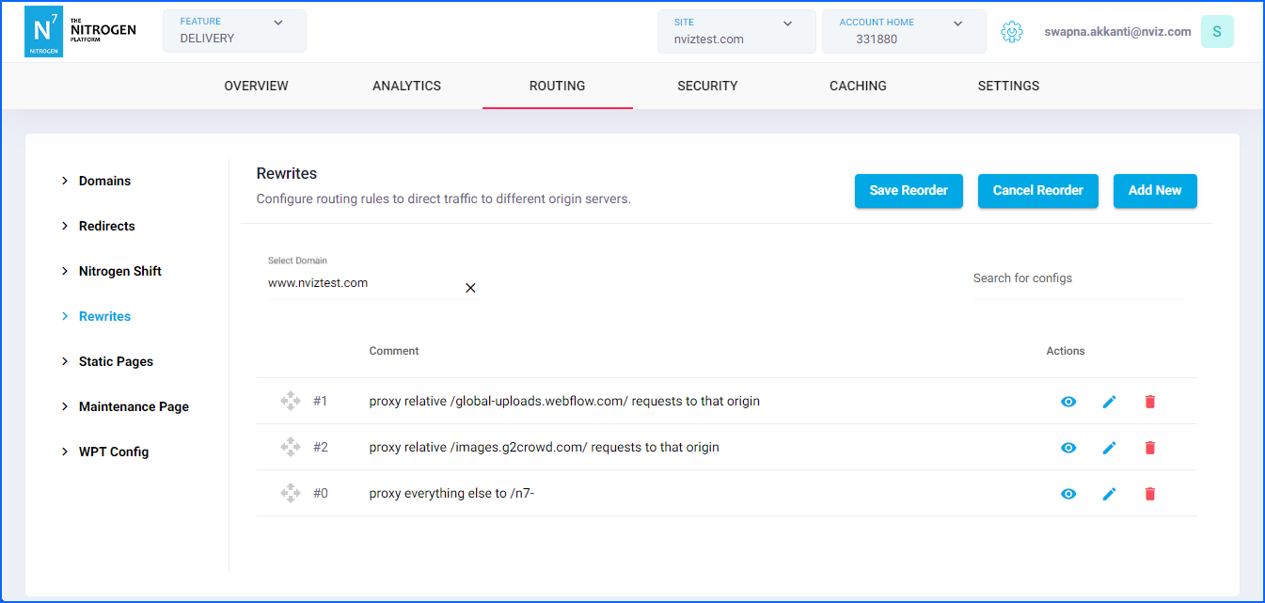Image resolution: width=1265 pixels, height=603 pixels.
Task: Click the user avatar S icon
Action: [1216, 32]
